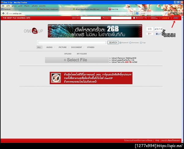Open the Bookmarks toolbar icon
Screen dimensions: 184x149
176,13
